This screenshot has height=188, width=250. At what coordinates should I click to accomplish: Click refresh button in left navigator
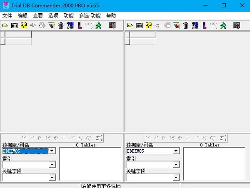click(89, 138)
